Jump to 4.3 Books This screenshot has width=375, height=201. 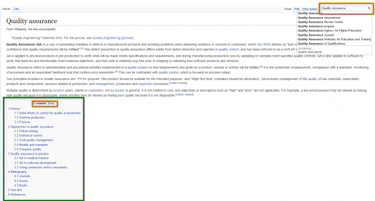click(20, 185)
